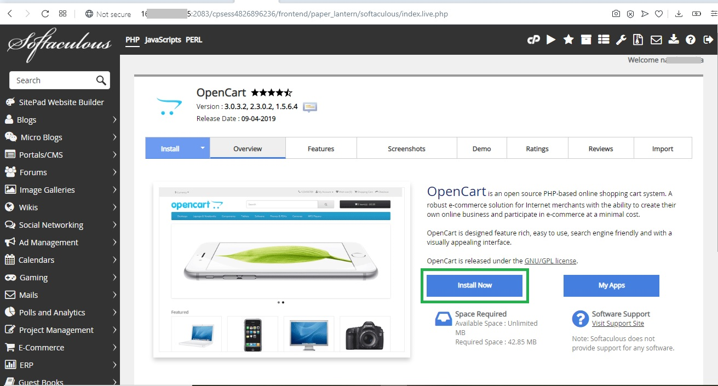The image size is (718, 386).
Task: Open help via the question mark icon
Action: coord(691,39)
